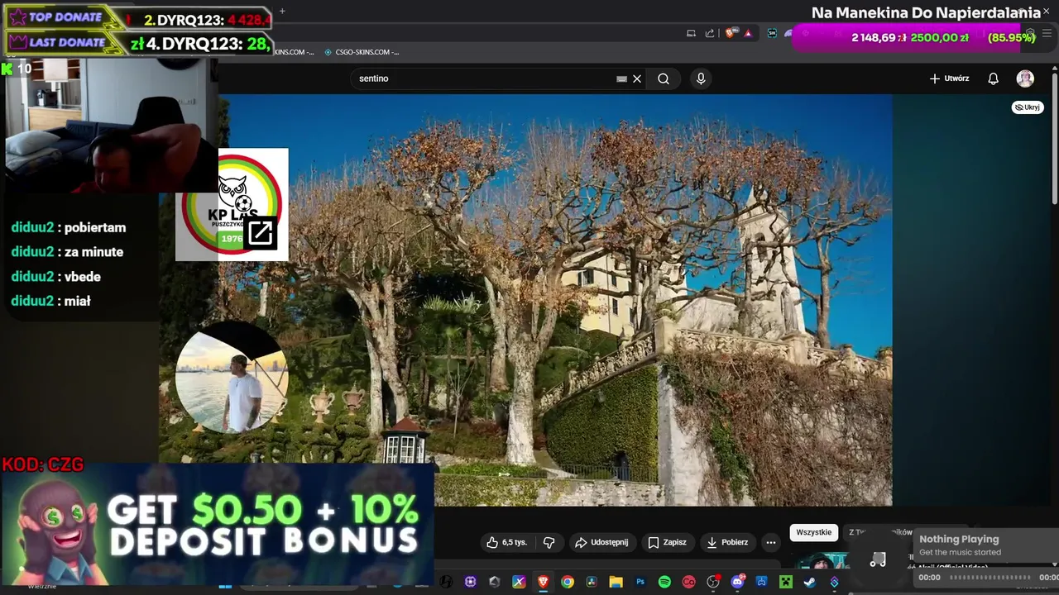Open Minecraft creeper icon on taskbar
This screenshot has width=1059, height=595.
(x=786, y=582)
